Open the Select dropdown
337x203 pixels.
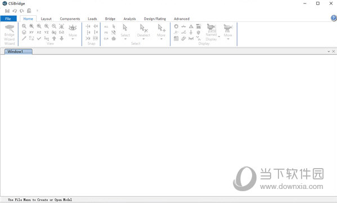[x=125, y=32]
